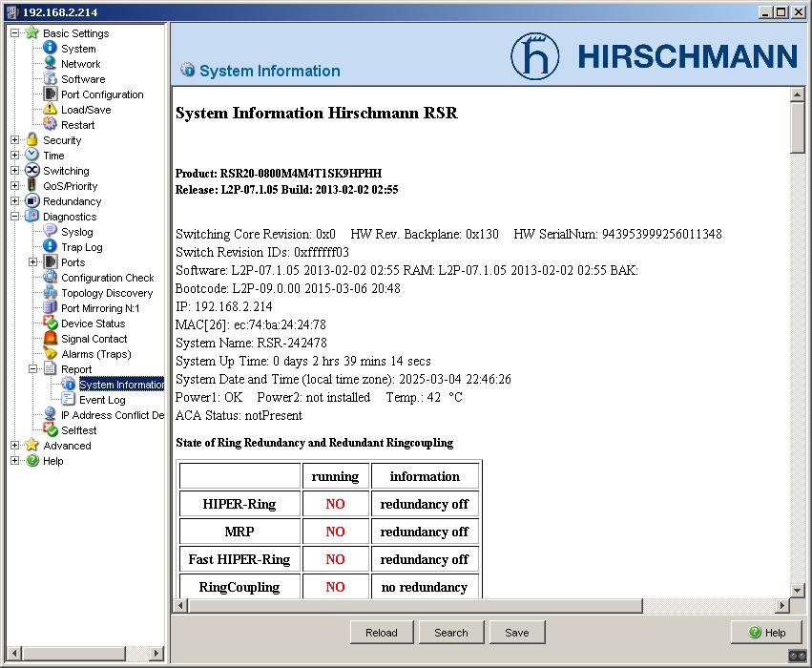This screenshot has height=668, width=812.
Task: Click the content horizontal scrollbar right arrow
Action: [782, 605]
